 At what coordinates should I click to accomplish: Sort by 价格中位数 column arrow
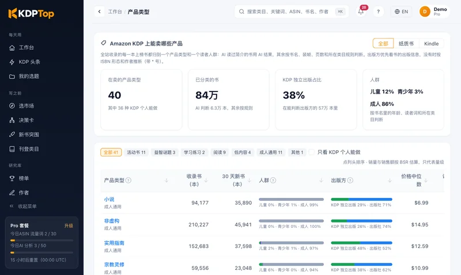click(426, 180)
